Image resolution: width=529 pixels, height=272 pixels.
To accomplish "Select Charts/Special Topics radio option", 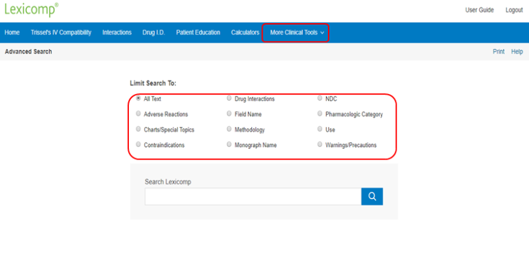I will coord(138,129).
